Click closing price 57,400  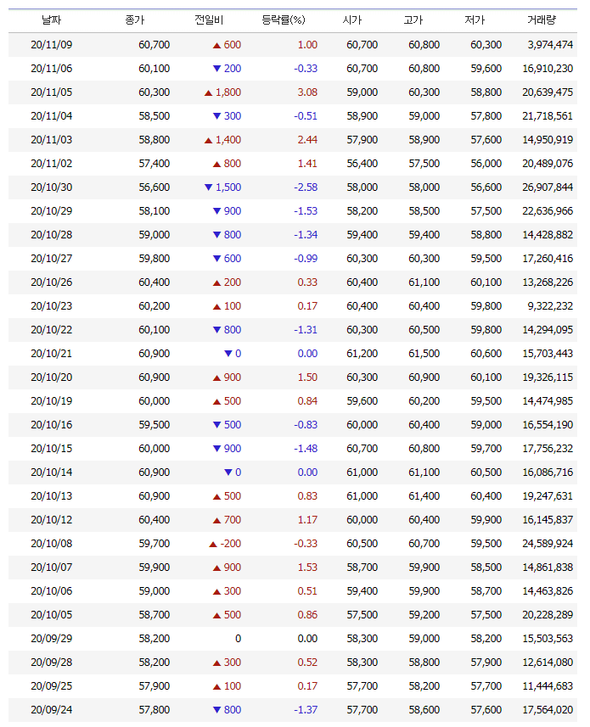point(155,164)
